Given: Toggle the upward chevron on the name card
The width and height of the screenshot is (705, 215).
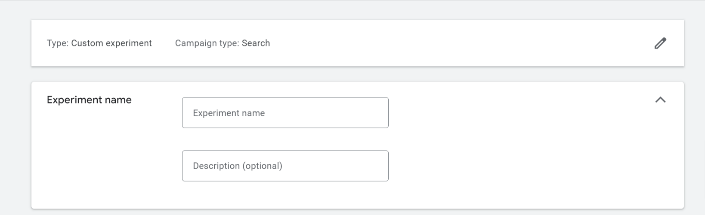Looking at the screenshot, I should 660,100.
